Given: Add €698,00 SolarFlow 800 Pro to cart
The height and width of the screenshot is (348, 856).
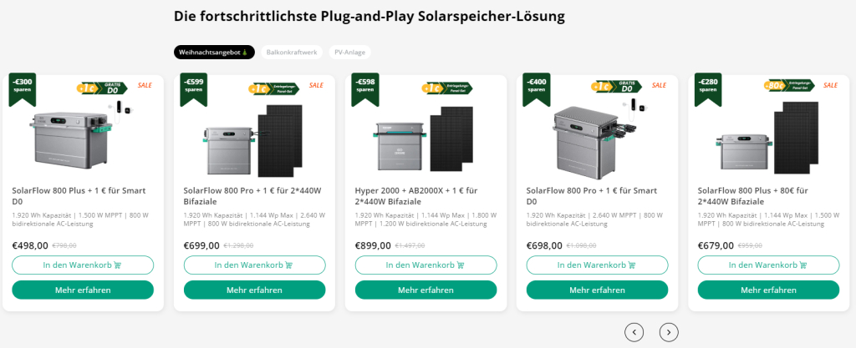Looking at the screenshot, I should [597, 265].
